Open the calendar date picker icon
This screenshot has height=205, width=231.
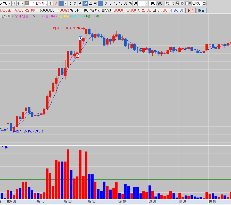(204, 3)
